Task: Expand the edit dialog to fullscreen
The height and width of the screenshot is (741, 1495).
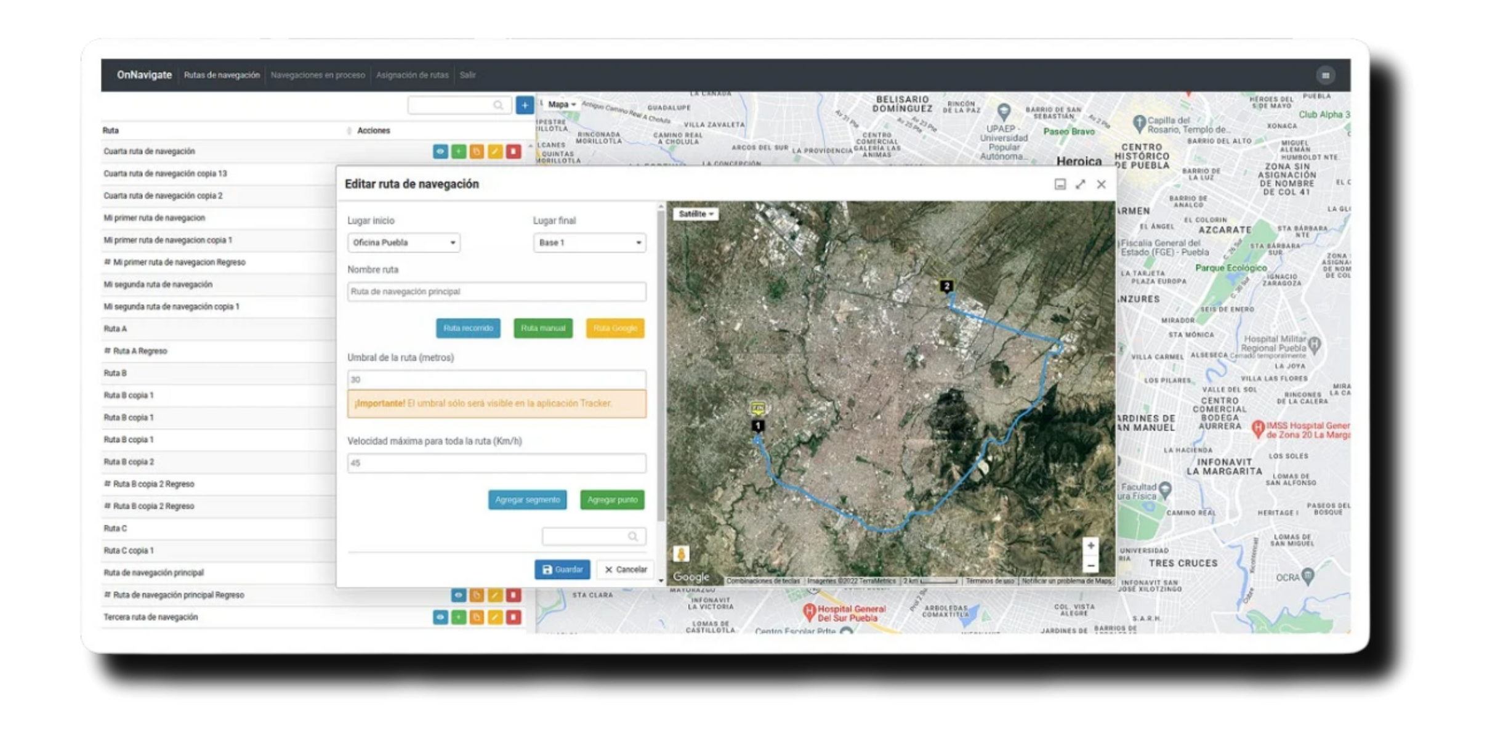Action: click(x=1081, y=184)
